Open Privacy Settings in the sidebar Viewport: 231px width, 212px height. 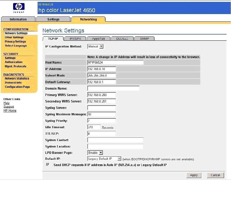pyautogui.click(x=15, y=42)
